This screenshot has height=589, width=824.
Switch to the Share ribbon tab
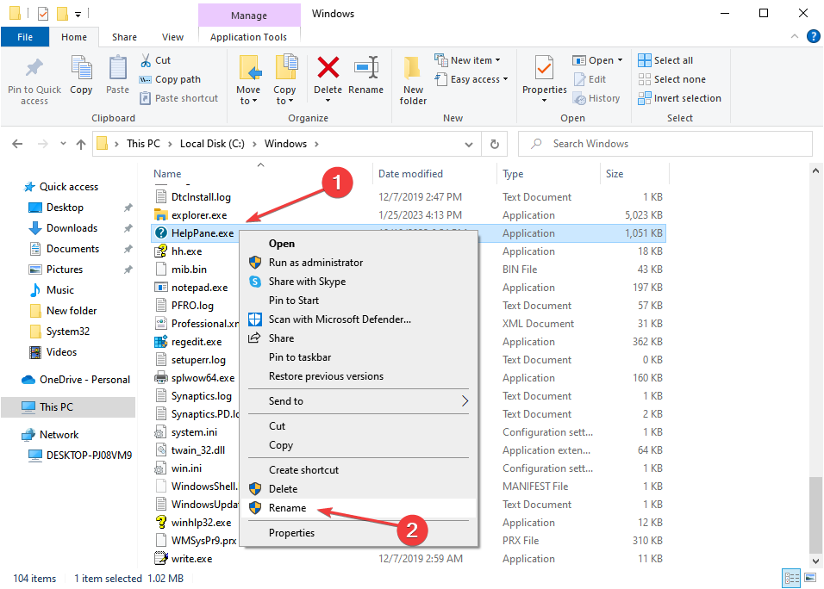tap(124, 37)
